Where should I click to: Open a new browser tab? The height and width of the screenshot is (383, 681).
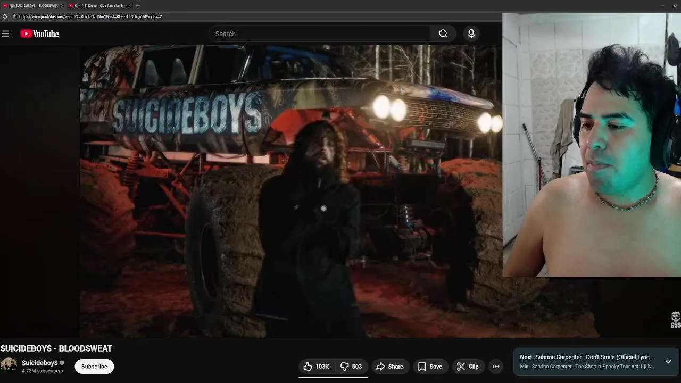(x=138, y=5)
